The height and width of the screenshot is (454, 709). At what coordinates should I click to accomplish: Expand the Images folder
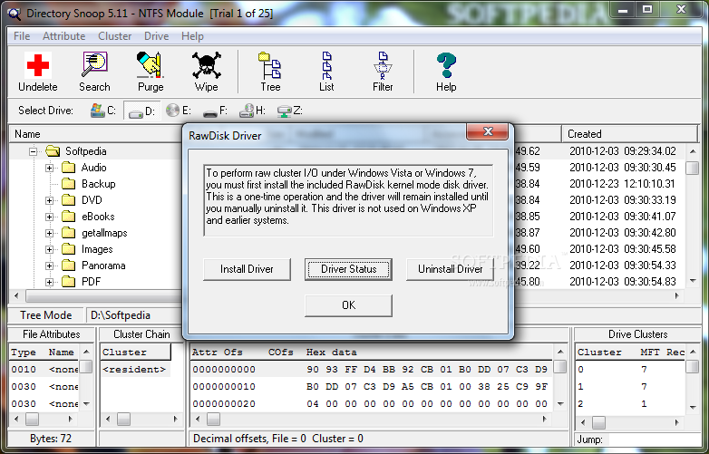point(49,249)
